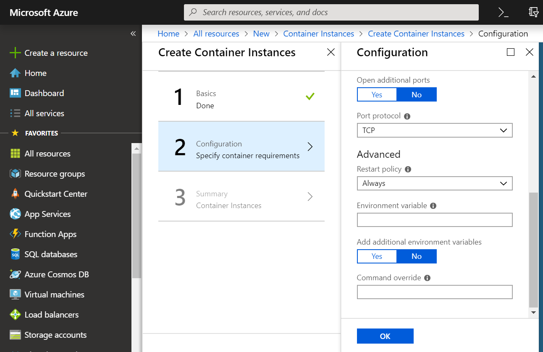The image size is (543, 352).
Task: Click the All services list icon
Action: point(15,113)
